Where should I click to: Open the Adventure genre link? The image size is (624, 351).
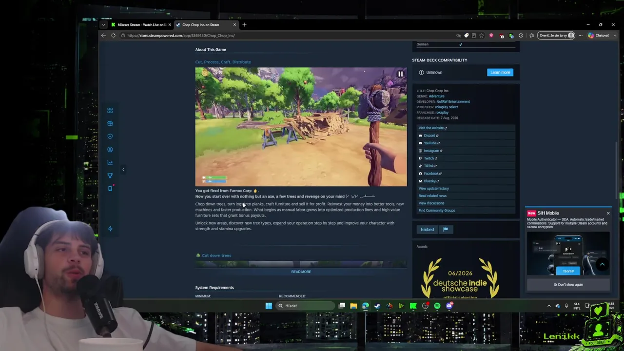[x=436, y=96]
